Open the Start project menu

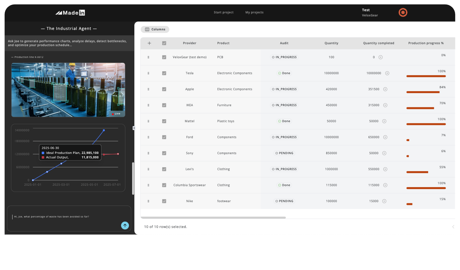click(x=224, y=12)
